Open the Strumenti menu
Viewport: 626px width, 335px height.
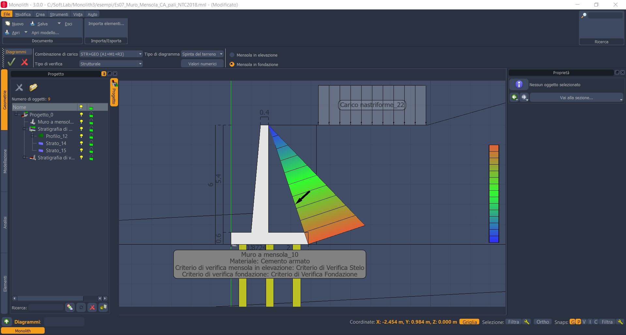(59, 14)
